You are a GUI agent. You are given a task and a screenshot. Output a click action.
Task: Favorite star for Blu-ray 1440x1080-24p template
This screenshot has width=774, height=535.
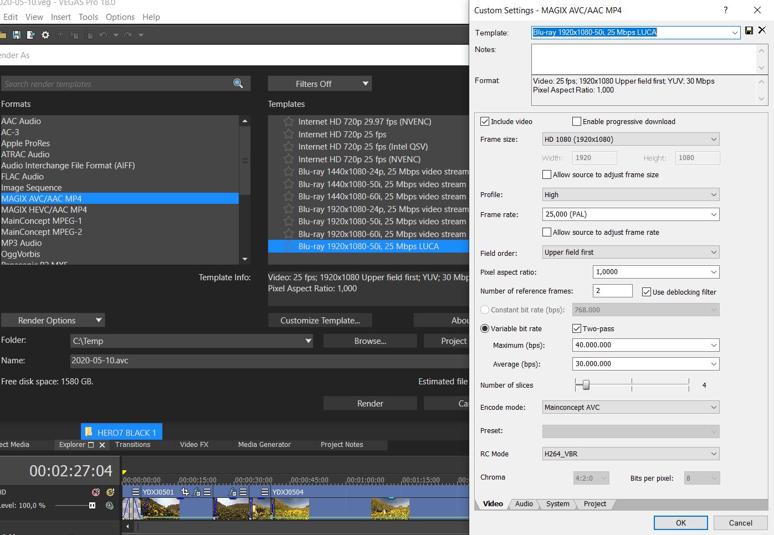(x=289, y=171)
